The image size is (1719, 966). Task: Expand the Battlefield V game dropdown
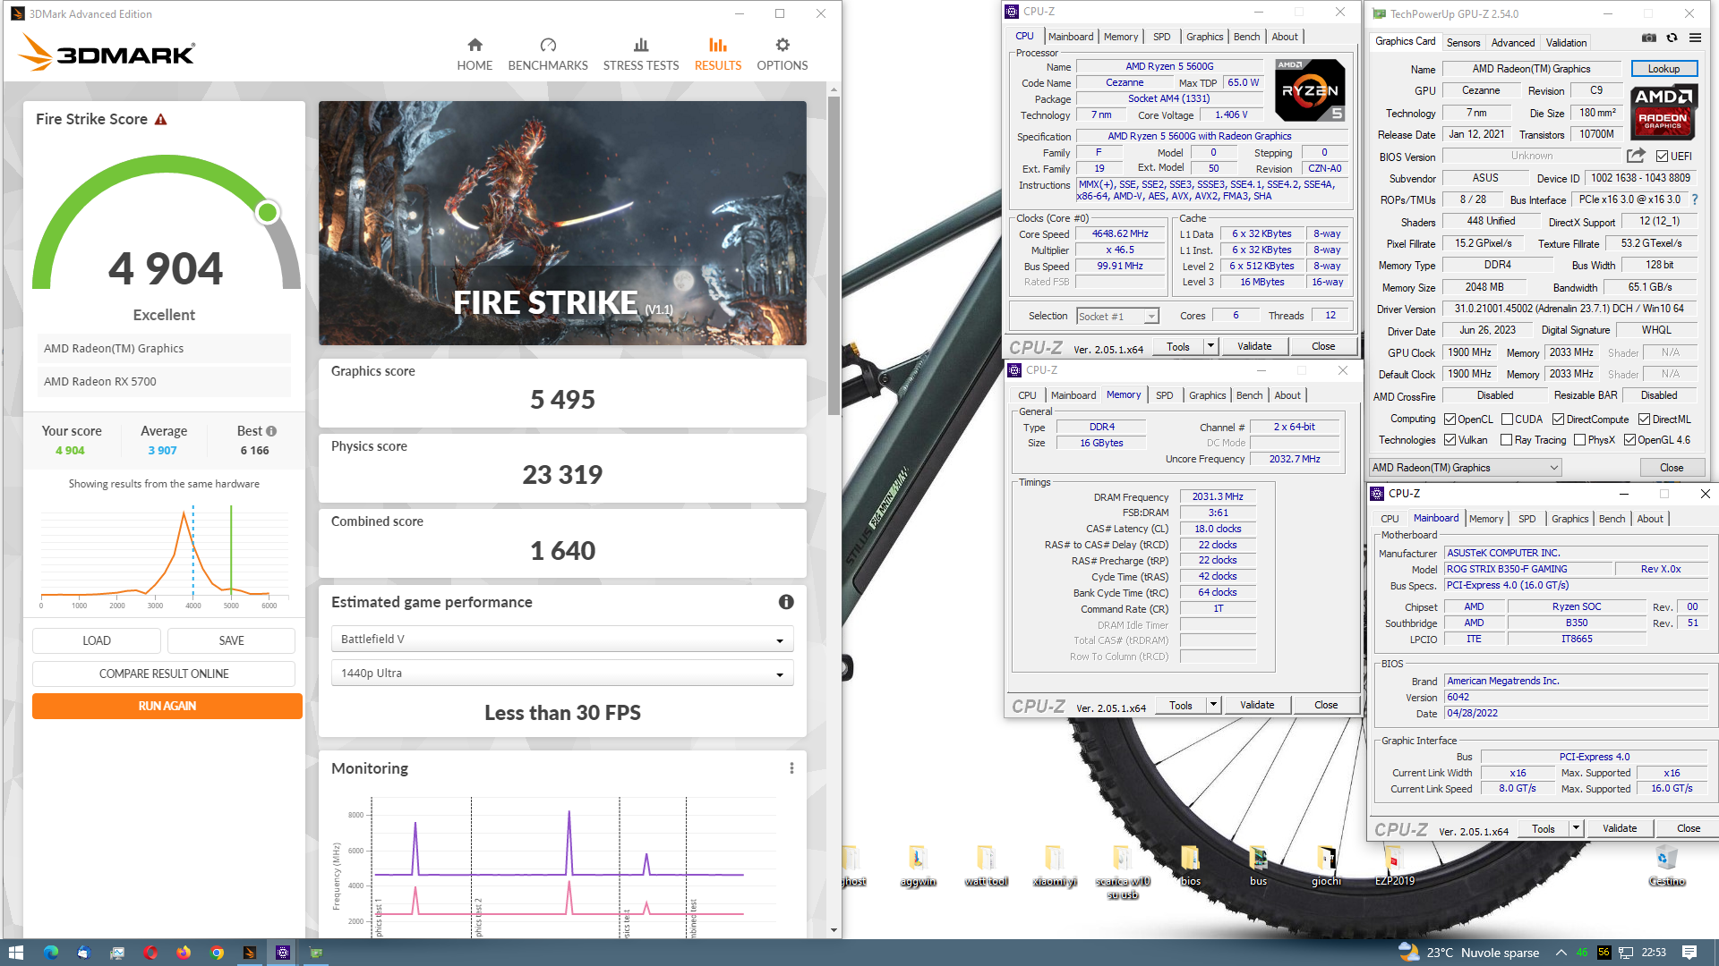(x=562, y=640)
